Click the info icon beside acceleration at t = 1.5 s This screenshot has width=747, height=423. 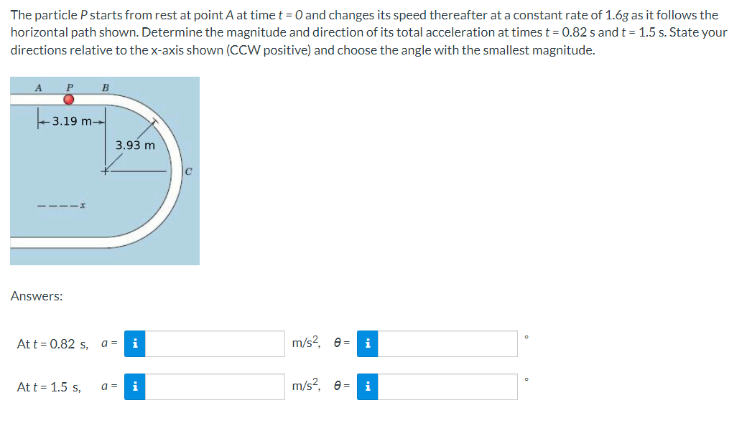(x=134, y=386)
